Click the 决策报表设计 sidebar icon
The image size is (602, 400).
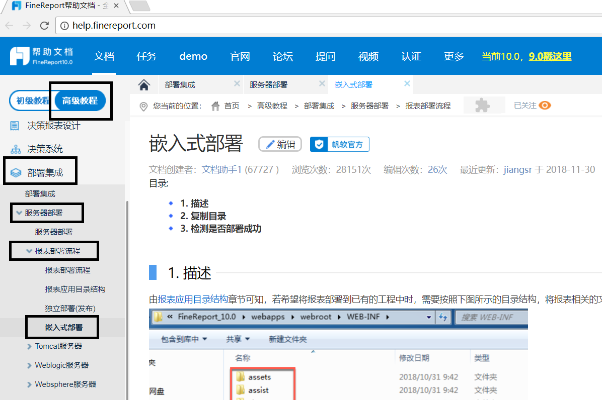[x=15, y=126]
